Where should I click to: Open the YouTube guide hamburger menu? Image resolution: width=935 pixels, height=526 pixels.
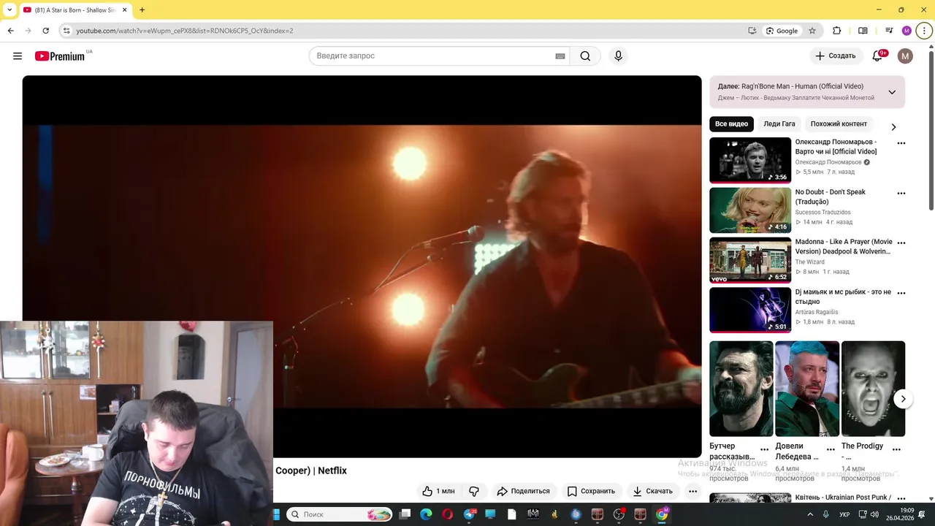click(18, 56)
